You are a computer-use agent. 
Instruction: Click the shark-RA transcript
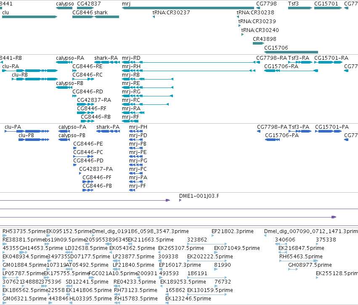107,62
